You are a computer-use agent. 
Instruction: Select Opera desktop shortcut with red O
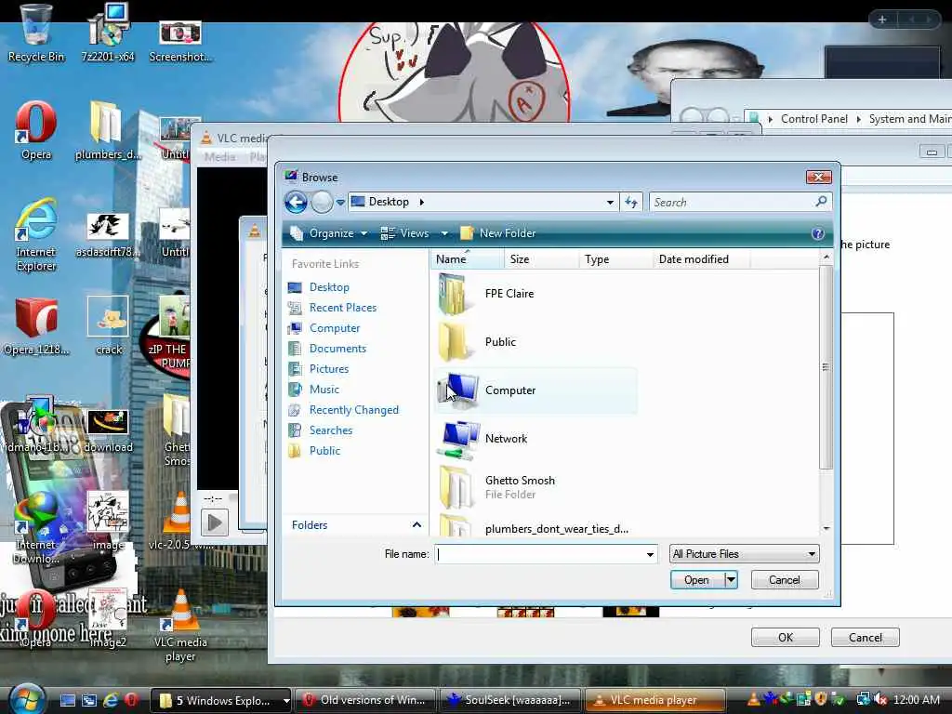pyautogui.click(x=36, y=130)
